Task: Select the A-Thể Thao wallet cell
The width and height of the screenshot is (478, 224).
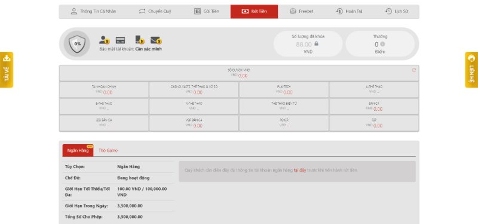Action: point(374,90)
